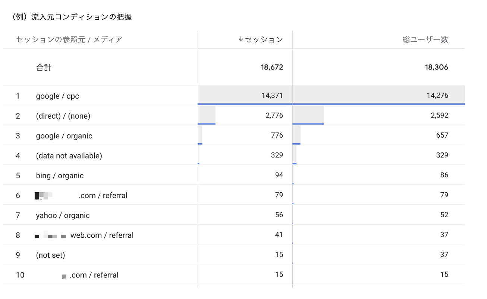
Task: Click the total users 18,306 value
Action: tap(437, 67)
